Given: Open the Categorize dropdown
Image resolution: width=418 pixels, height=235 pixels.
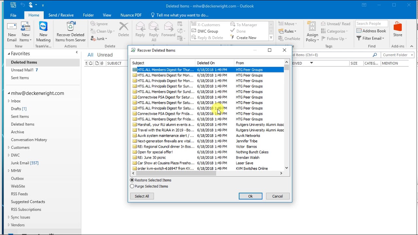Looking at the screenshot, I should pyautogui.click(x=334, y=31).
